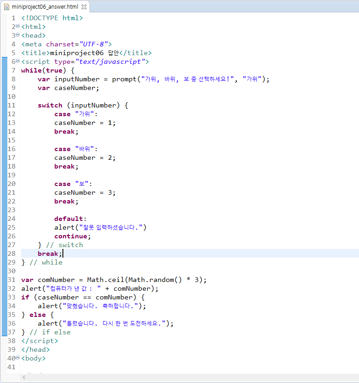Click the alert on line 34
This screenshot has height=383, width=359.
(92, 306)
